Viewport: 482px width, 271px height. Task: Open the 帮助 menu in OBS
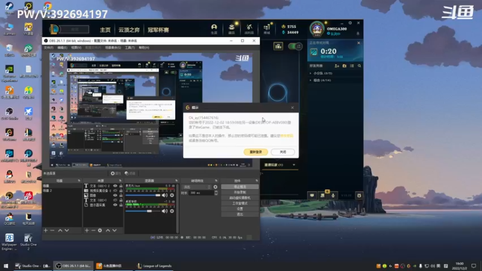pos(144,48)
